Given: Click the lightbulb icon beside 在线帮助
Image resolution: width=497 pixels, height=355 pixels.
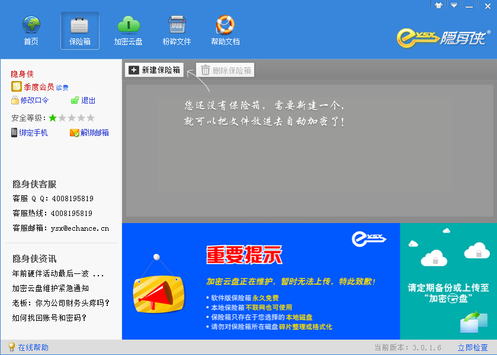Looking at the screenshot, I should 12,347.
